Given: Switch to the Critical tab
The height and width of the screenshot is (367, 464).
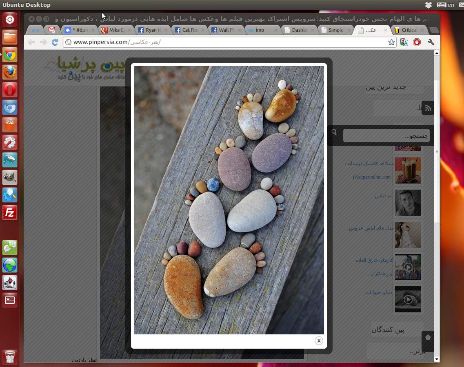Looking at the screenshot, I should tap(408, 30).
